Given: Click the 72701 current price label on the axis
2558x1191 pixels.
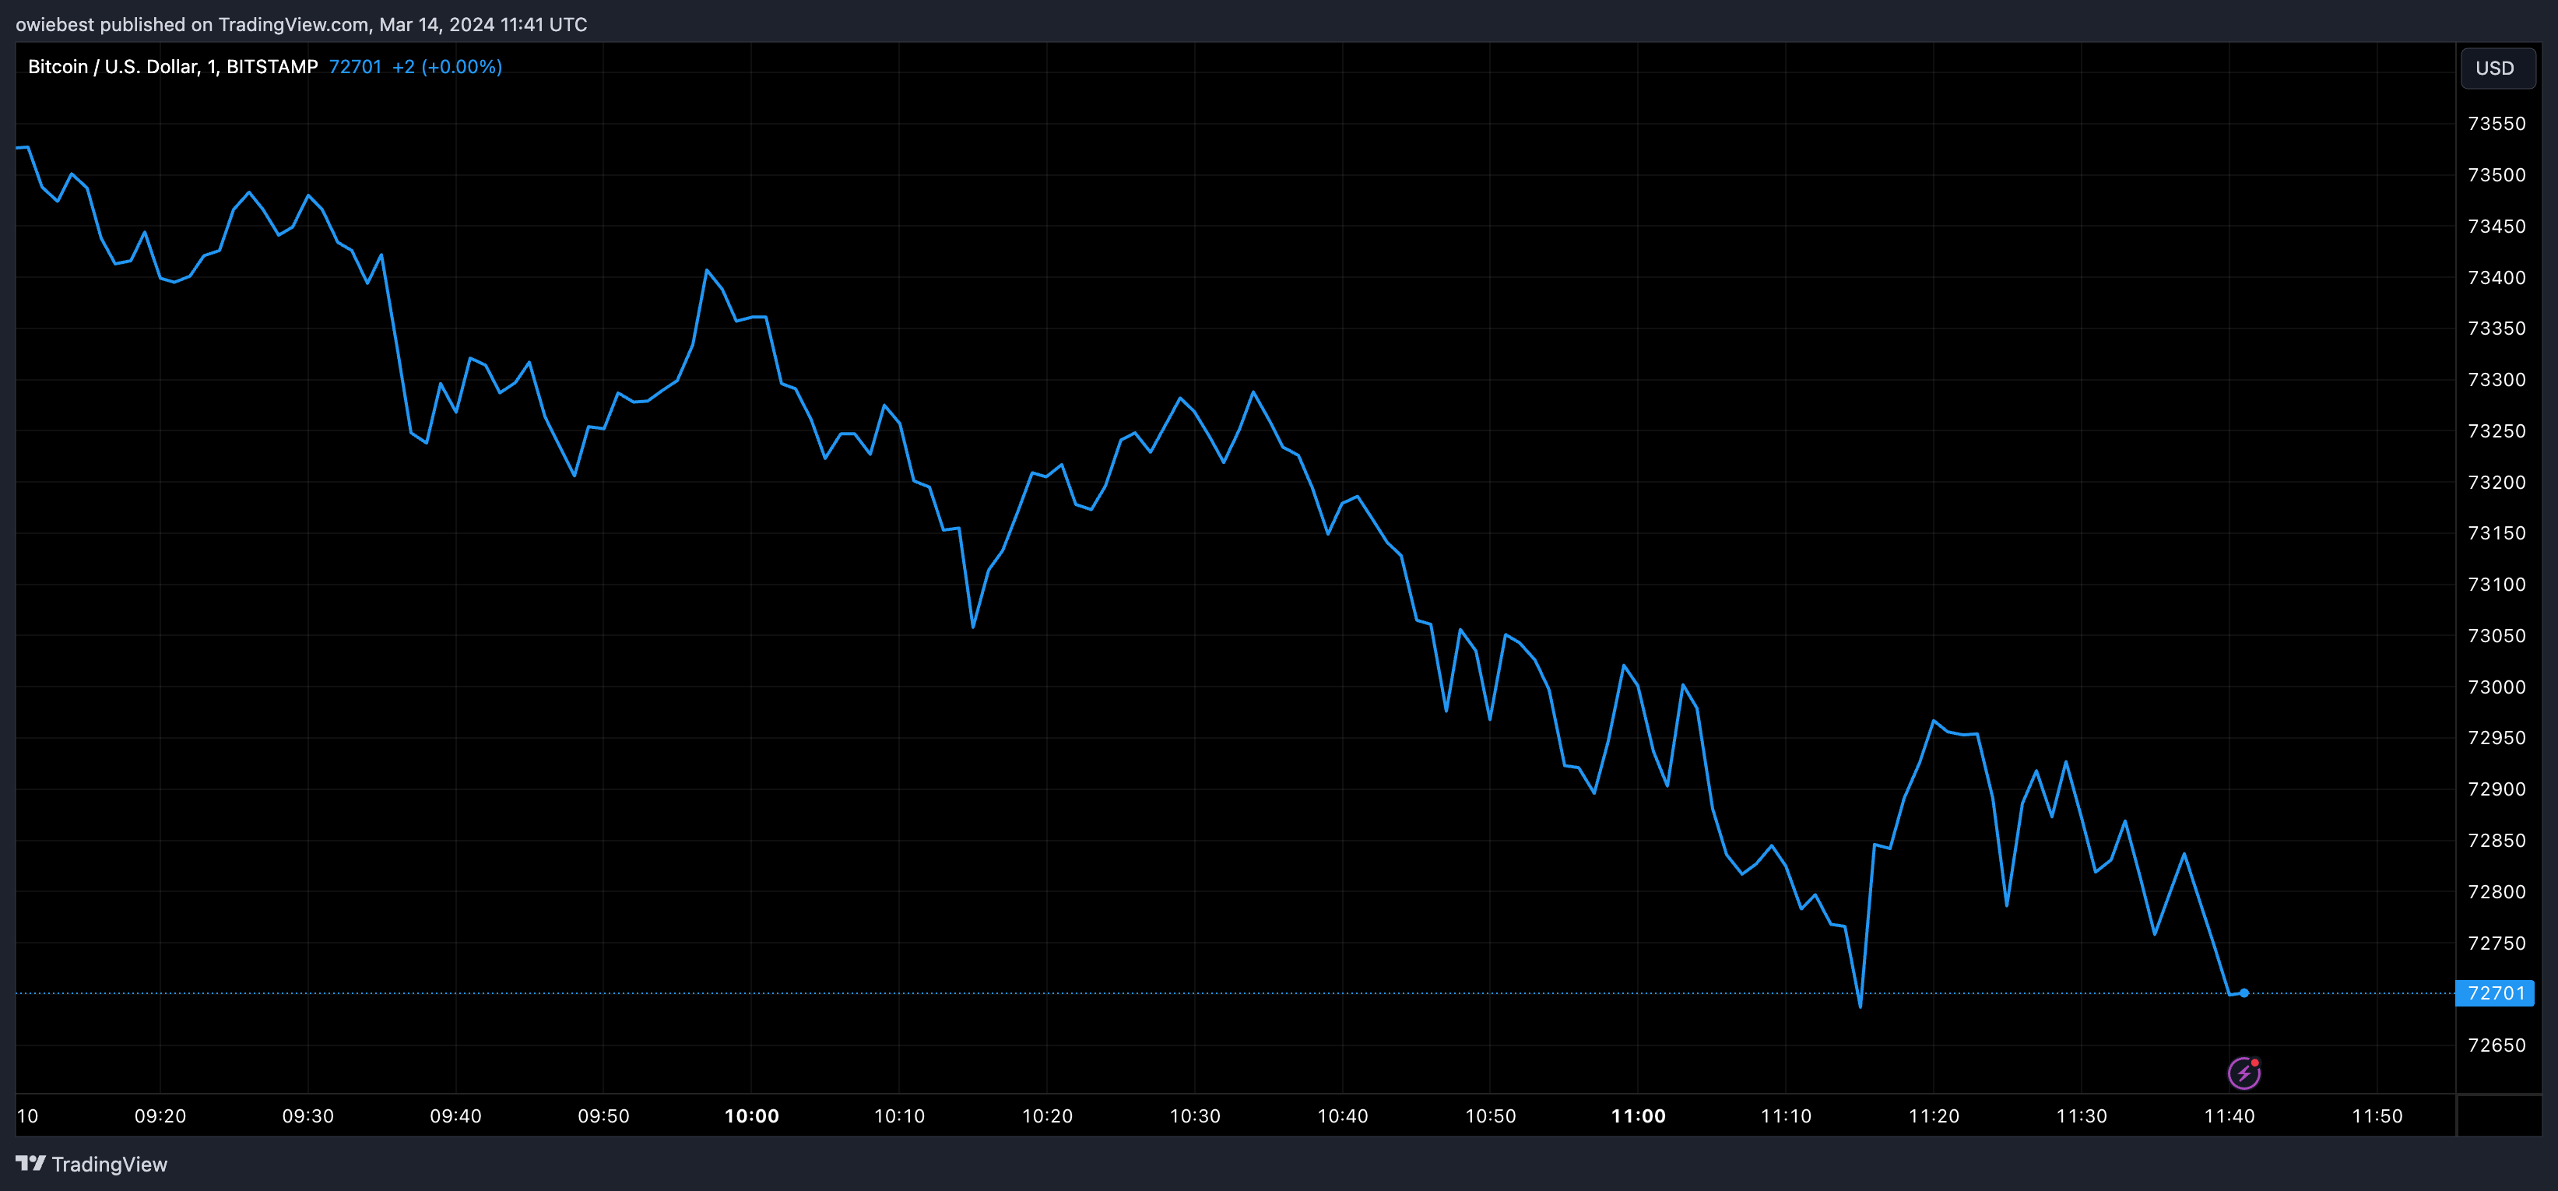Looking at the screenshot, I should [x=2494, y=993].
